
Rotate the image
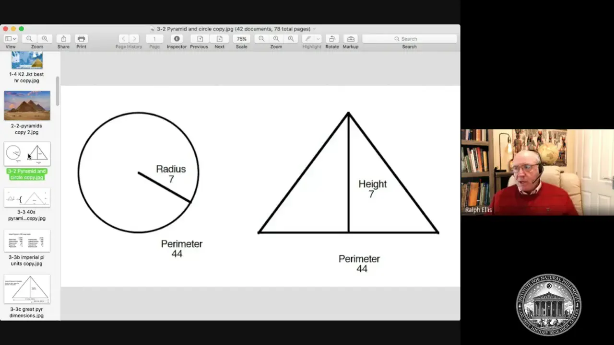332,39
